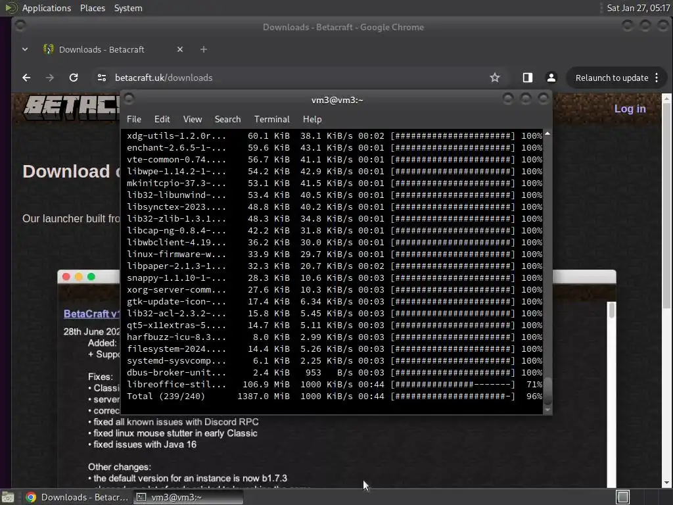Select the dbus-broker-unit... line
Screen dimensions: 673x505
(x=334, y=373)
